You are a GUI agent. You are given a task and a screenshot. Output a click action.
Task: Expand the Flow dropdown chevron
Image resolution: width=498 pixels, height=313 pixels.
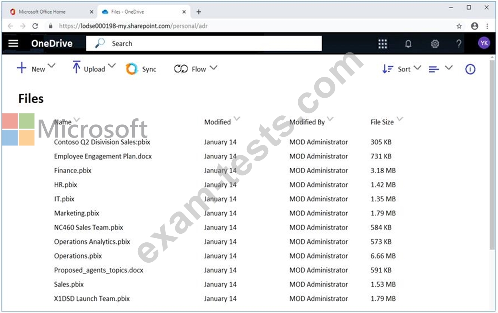(213, 68)
